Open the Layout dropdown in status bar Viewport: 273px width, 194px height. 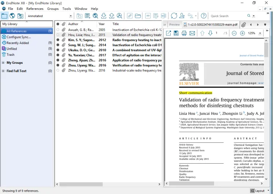click(268, 191)
